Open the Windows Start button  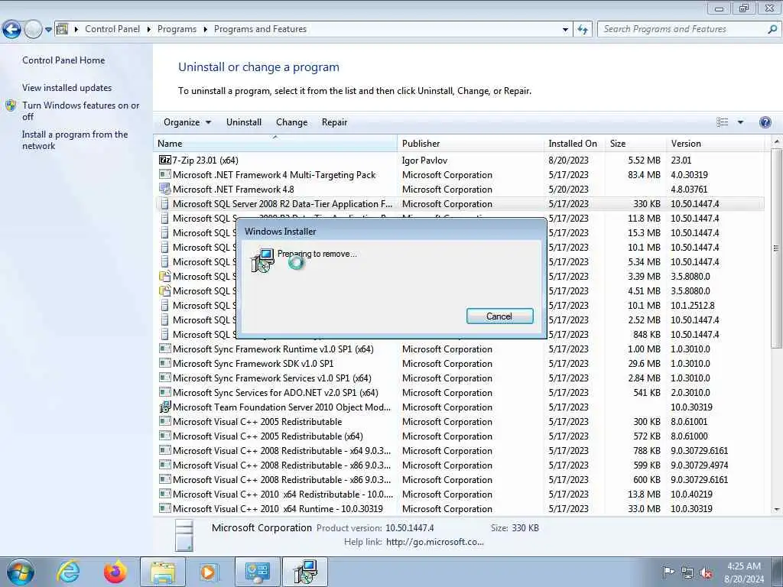click(21, 572)
